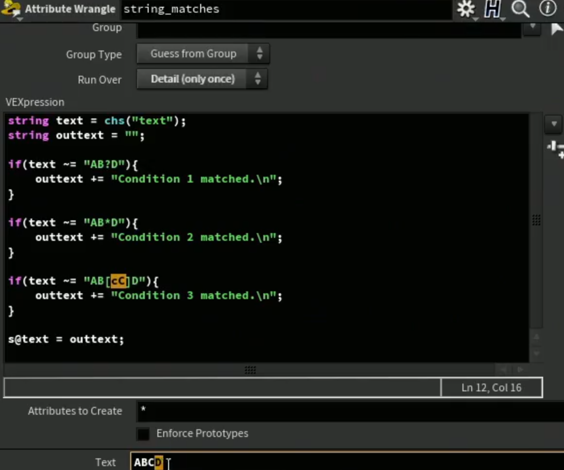Open the Run Over Detail dropdown

tap(202, 79)
